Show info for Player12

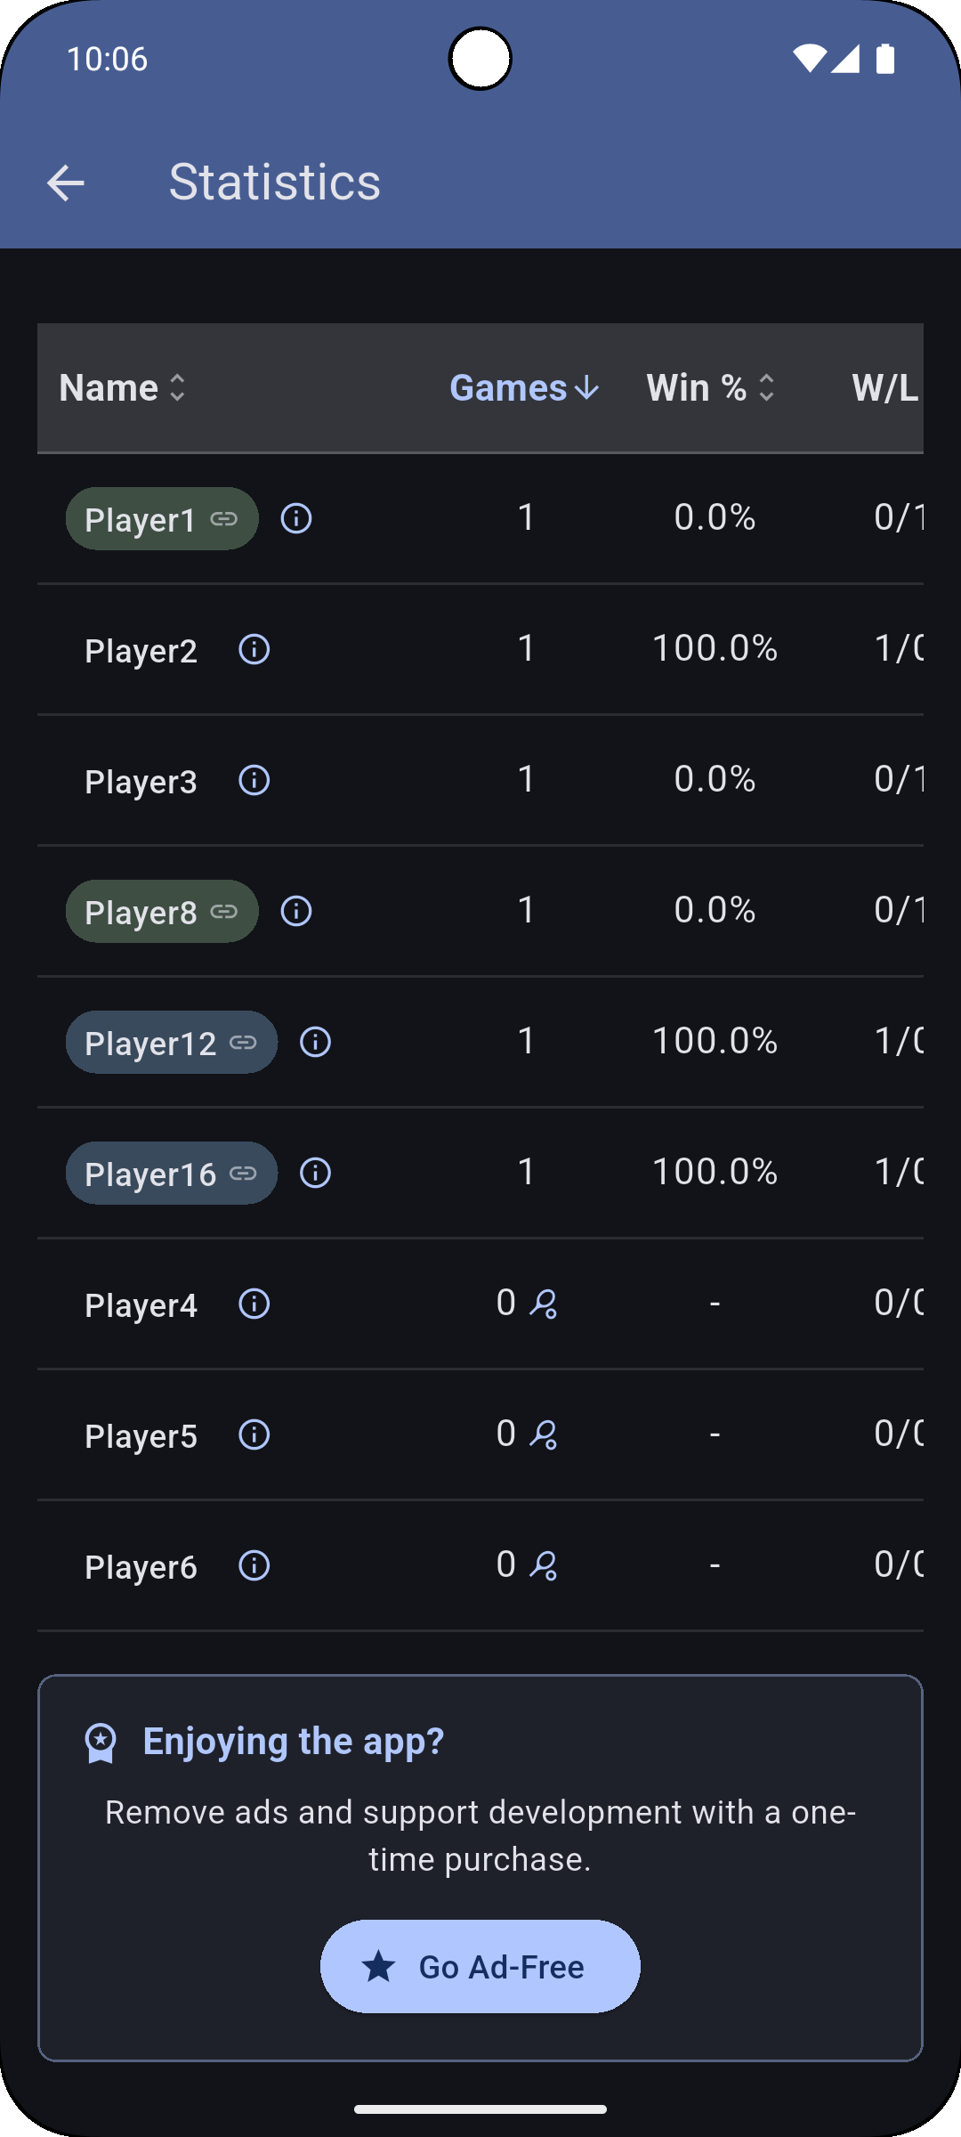point(316,1042)
